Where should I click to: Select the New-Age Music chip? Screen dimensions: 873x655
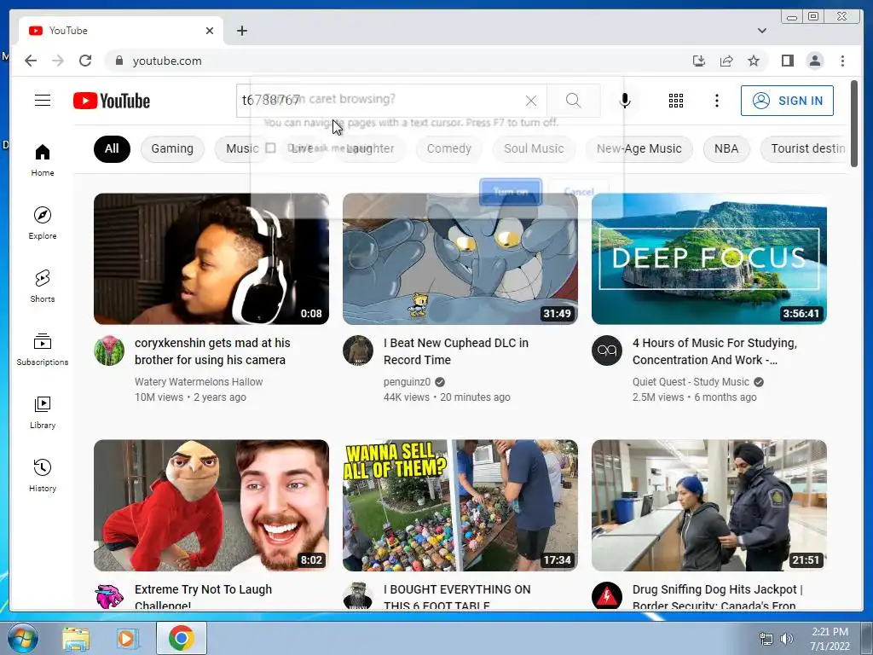coord(639,148)
